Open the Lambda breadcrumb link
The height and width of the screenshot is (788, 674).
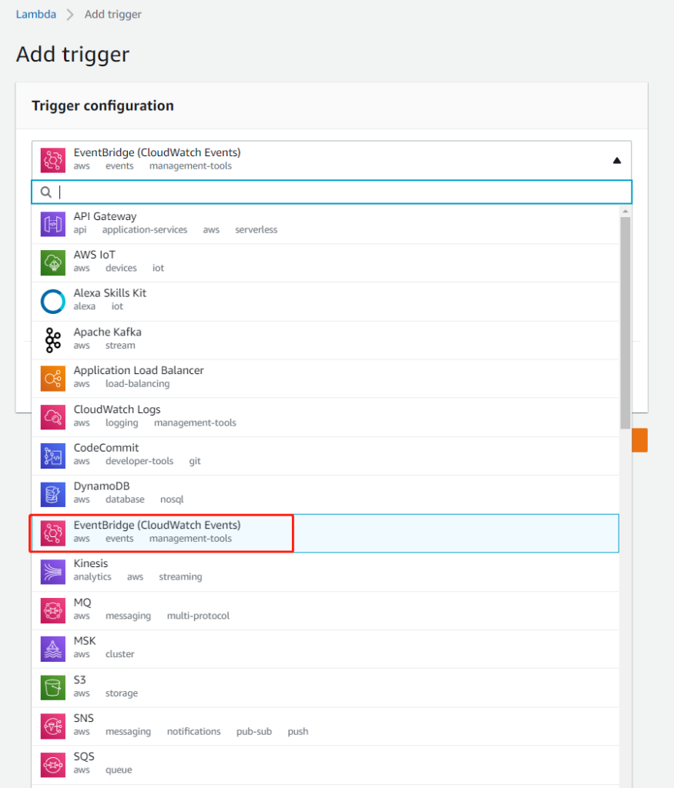(36, 15)
